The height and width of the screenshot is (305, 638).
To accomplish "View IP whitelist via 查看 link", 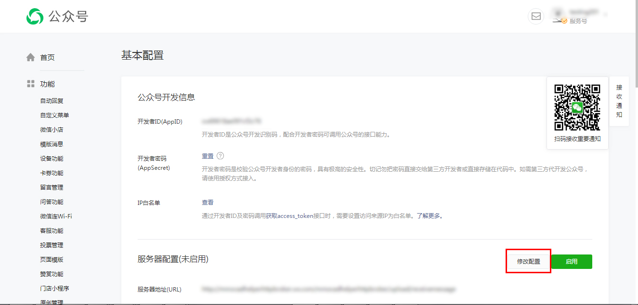I will pyautogui.click(x=207, y=202).
